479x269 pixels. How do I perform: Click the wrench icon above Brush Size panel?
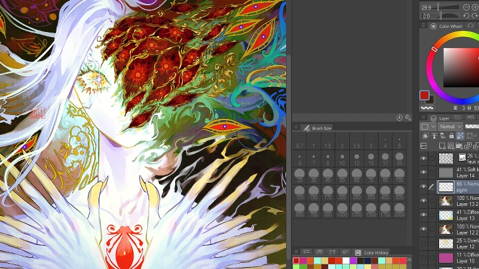(408, 118)
